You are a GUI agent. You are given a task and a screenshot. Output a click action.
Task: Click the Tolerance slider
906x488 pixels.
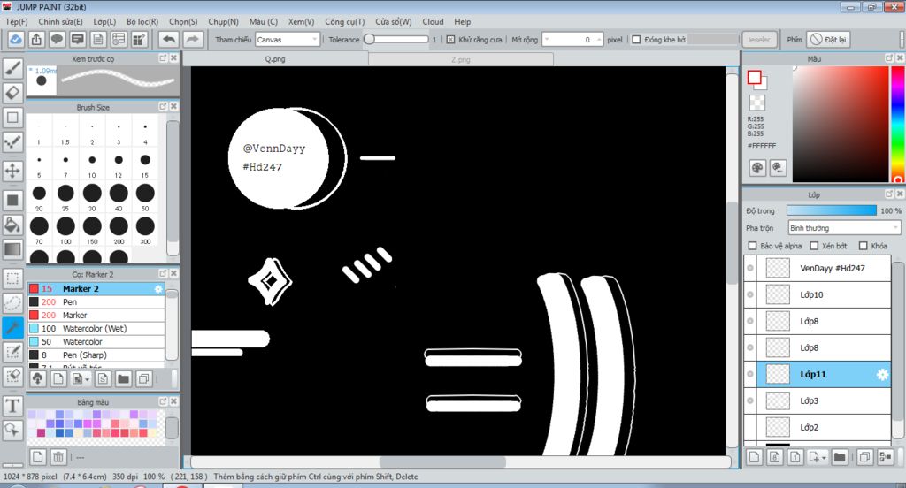396,40
